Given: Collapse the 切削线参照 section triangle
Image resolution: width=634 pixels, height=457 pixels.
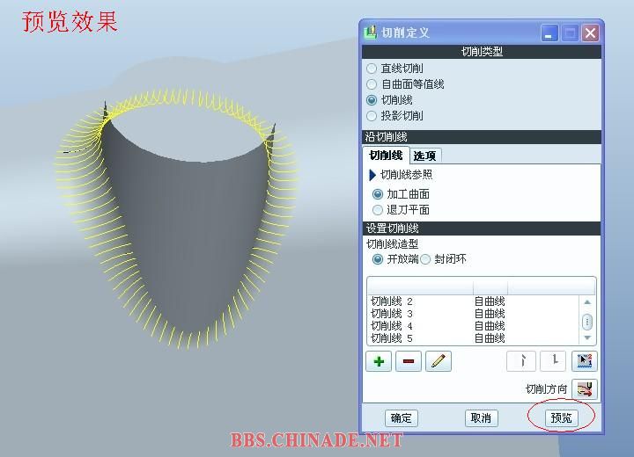Looking at the screenshot, I should [x=372, y=175].
